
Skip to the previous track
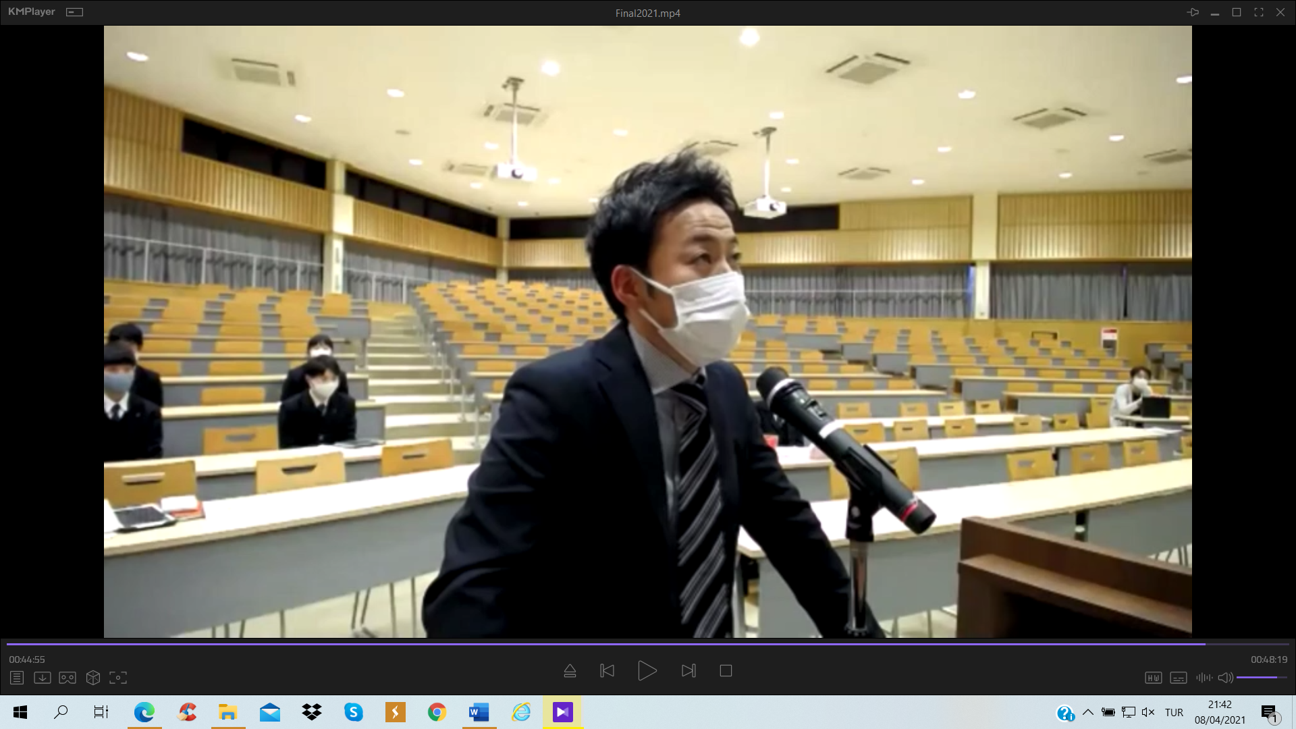[x=607, y=671]
